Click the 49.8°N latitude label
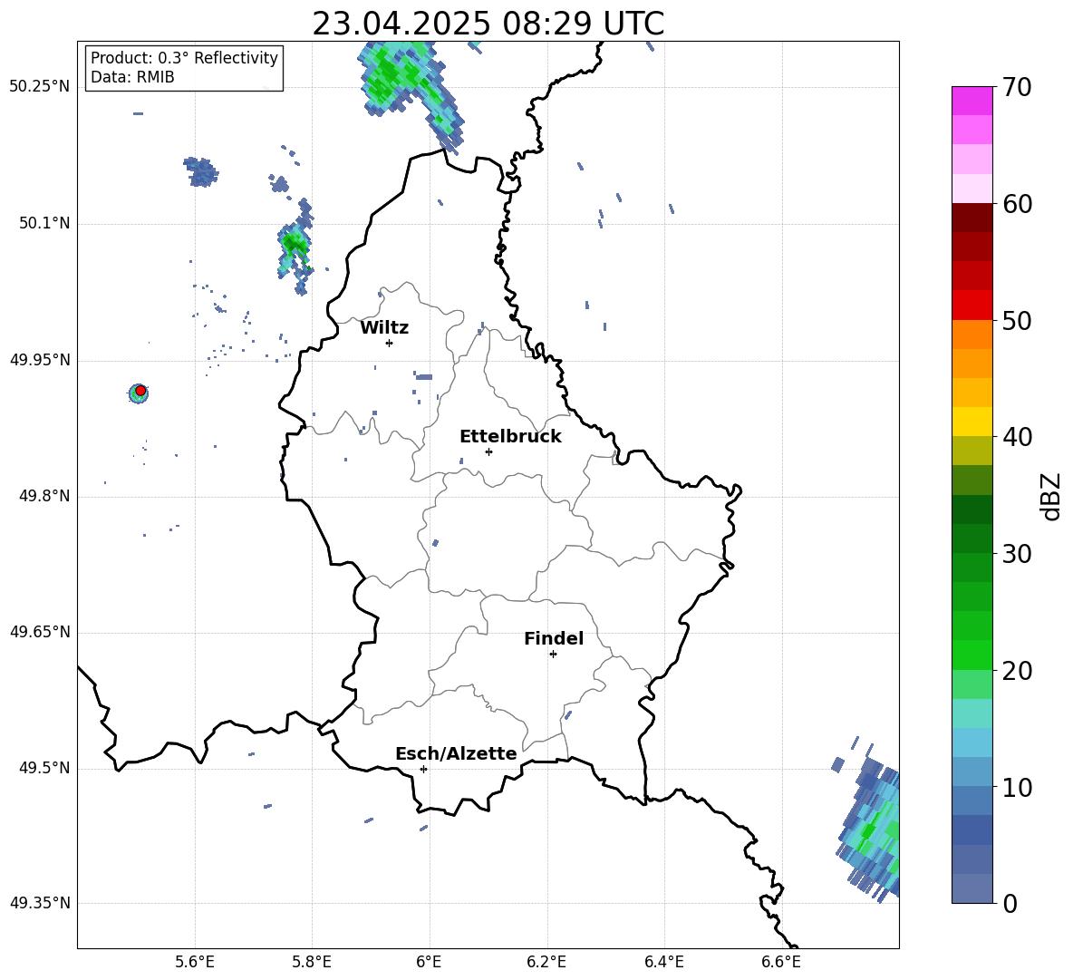 coord(43,496)
